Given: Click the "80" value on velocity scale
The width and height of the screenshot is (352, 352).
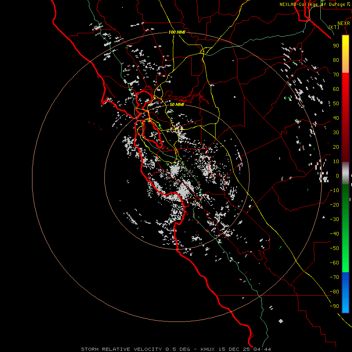Looking at the screenshot, I should coord(336,60).
